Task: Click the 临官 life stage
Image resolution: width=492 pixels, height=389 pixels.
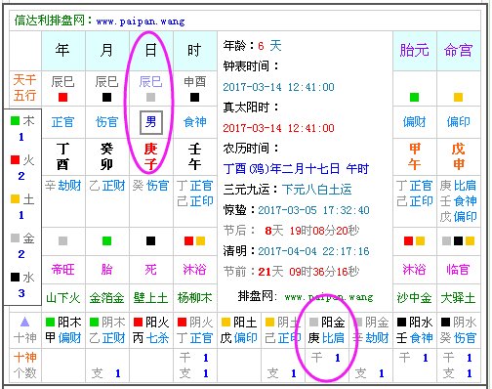Action: 458,270
